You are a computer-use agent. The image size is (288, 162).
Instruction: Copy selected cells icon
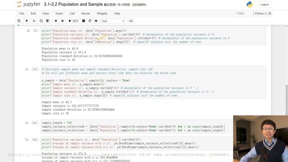(x=41, y=21)
